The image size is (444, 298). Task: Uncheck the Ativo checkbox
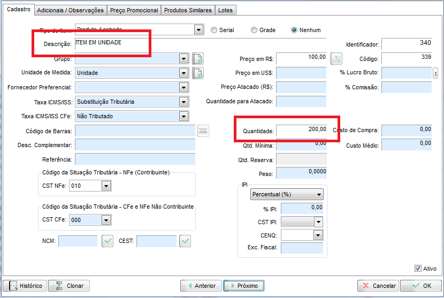tap(418, 269)
